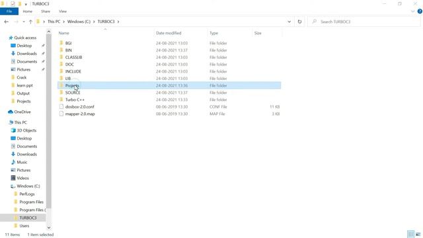
Task: Open Desktop under Quick access
Action: click(24, 46)
